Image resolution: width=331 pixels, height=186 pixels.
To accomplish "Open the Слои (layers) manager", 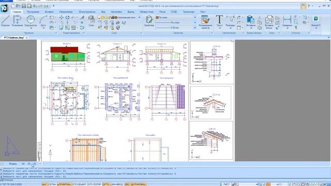I will pos(91,21).
